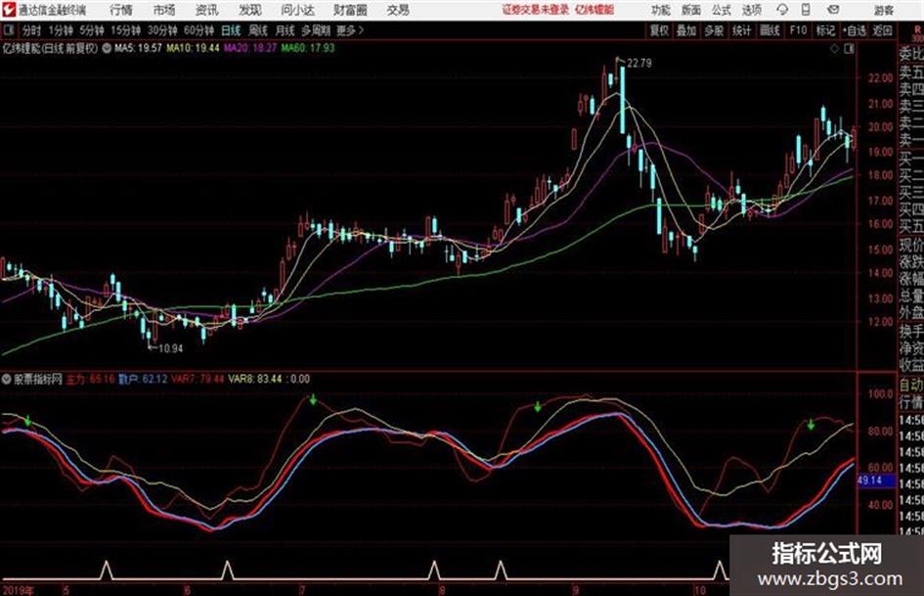Screen dimensions: 924x596
Task: Open the round icon beside 股票指标网 indicator
Action: click(7, 379)
